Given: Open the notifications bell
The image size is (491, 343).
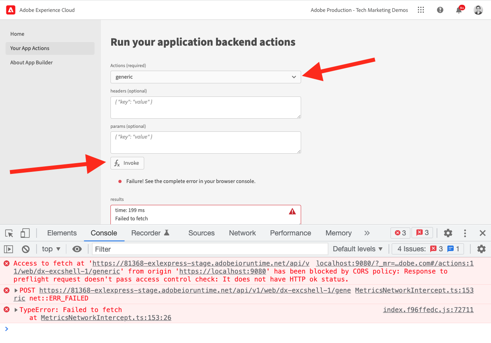Looking at the screenshot, I should coord(459,10).
